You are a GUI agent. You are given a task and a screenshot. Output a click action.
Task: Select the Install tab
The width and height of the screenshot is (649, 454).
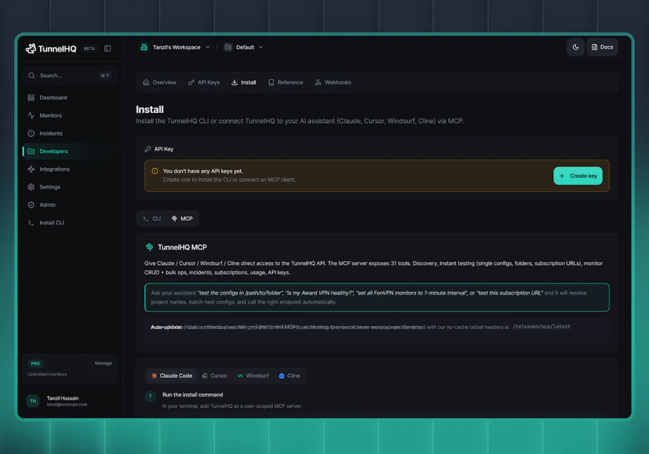click(x=244, y=82)
